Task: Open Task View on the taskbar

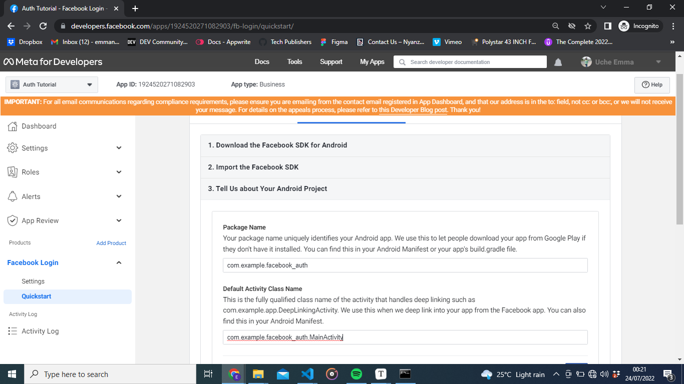Action: pyautogui.click(x=208, y=374)
